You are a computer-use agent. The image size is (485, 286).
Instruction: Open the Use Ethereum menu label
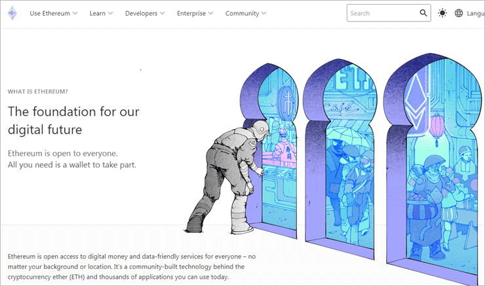(x=49, y=13)
